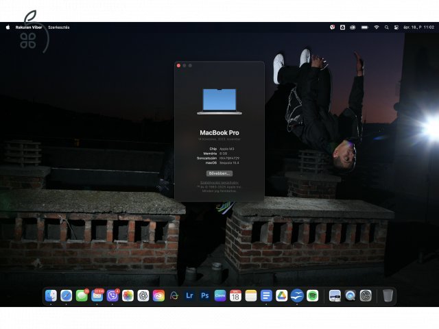Show battery status in menu bar
439x329 pixels.
coord(364,27)
